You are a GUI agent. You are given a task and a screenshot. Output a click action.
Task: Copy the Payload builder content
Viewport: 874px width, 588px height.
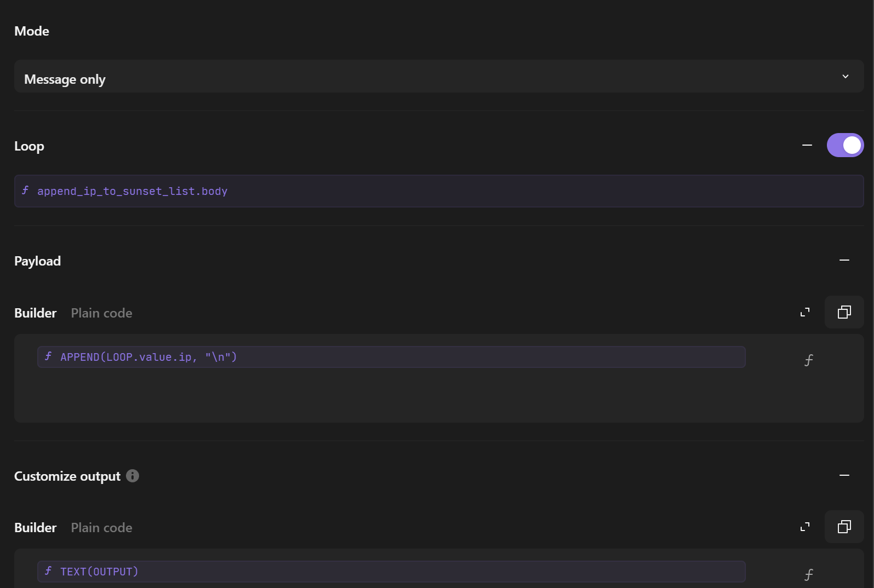click(x=844, y=313)
